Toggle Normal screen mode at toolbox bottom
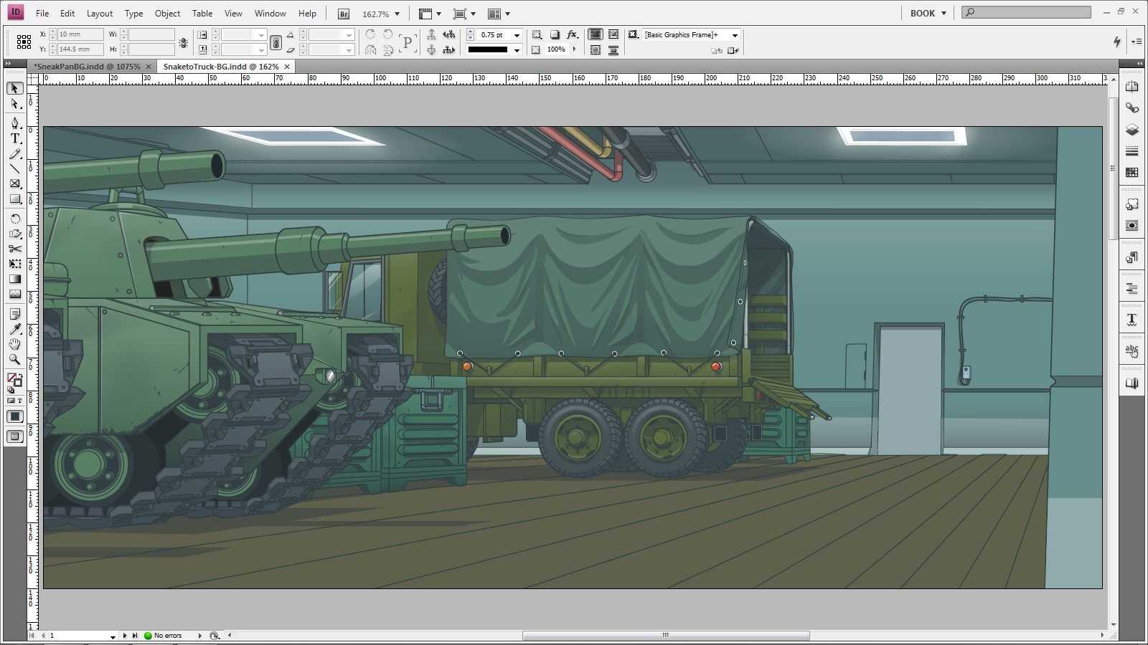Viewport: 1148px width, 645px height. [14, 436]
